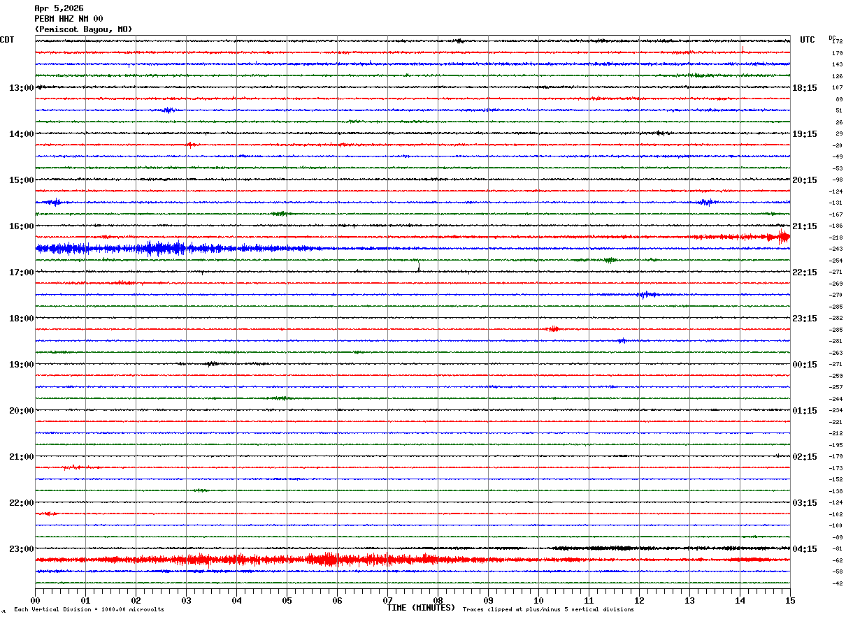
Task: Click the 23:15 UTC time label
Action: tap(805, 319)
